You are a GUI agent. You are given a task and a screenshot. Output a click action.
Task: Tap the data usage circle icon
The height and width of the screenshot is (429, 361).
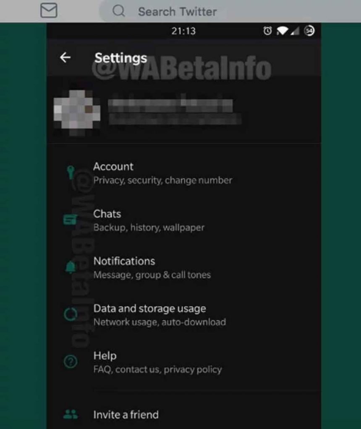click(71, 314)
